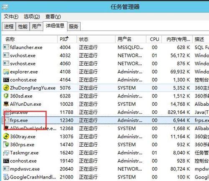
Task: Click the ZhuDongFangYu.exe green icon
Action: tap(6, 88)
